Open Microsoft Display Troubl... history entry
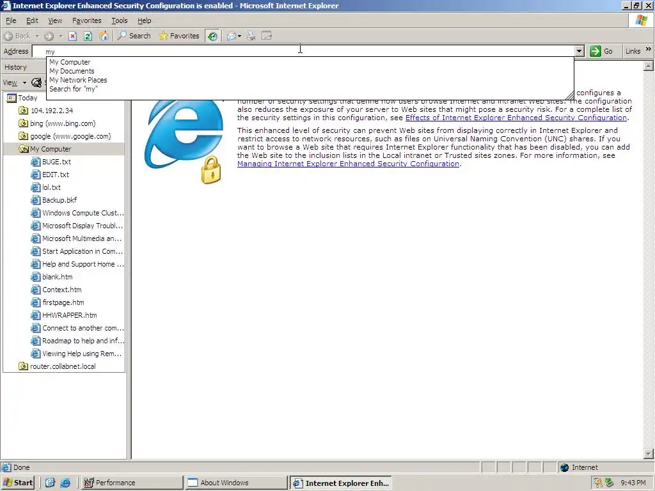655x491 pixels. (x=77, y=226)
